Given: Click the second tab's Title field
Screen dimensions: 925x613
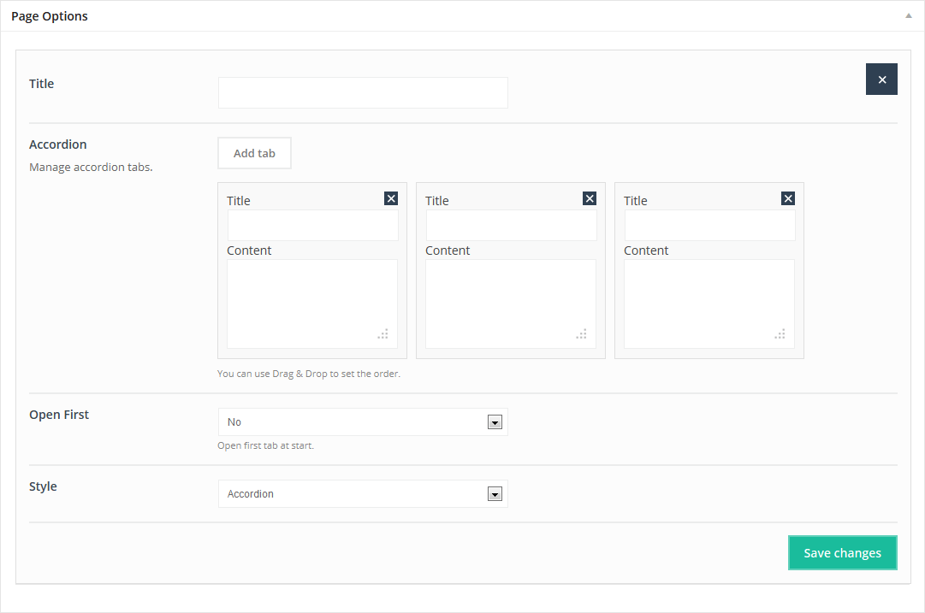Looking at the screenshot, I should pyautogui.click(x=512, y=226).
